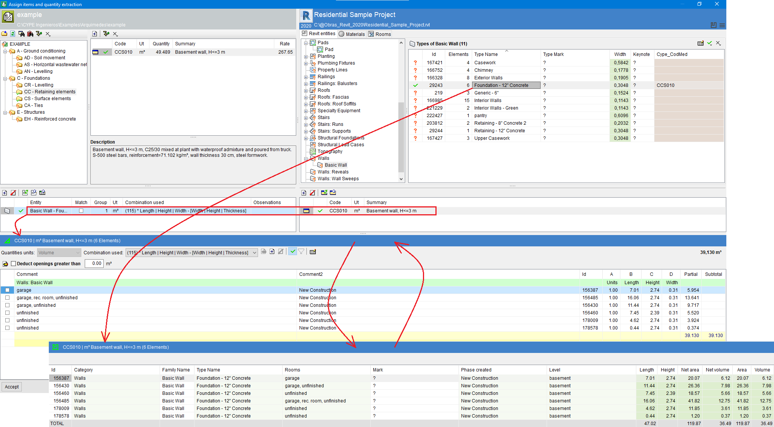
Task: Click the yellow tag icon beside Deduct openings
Action: tap(5, 264)
